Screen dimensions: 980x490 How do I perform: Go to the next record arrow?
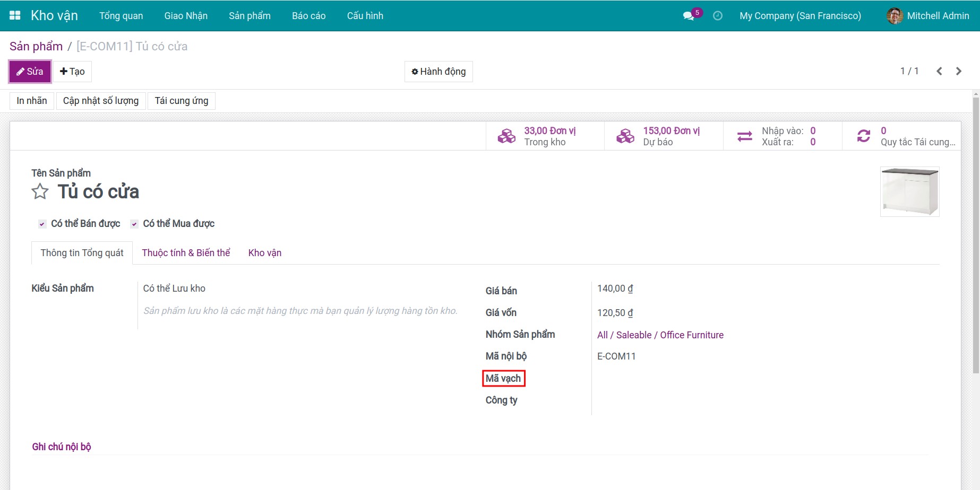click(959, 71)
